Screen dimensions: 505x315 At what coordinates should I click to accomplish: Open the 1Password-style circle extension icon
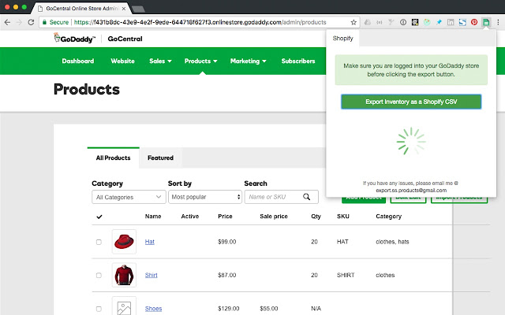point(403,22)
